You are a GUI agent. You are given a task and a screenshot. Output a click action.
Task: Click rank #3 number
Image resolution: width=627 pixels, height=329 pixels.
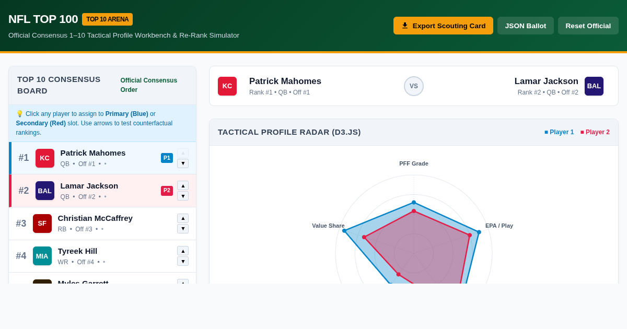[x=21, y=224]
